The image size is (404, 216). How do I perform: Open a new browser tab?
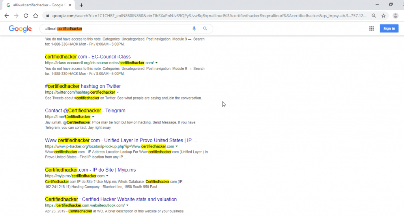[81, 5]
